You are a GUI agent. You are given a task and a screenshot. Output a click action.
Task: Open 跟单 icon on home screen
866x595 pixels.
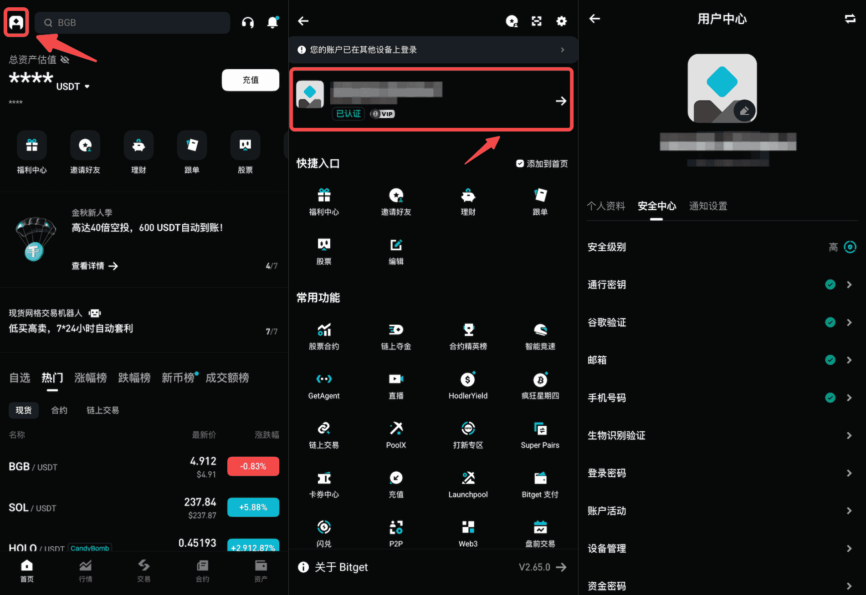click(x=192, y=145)
